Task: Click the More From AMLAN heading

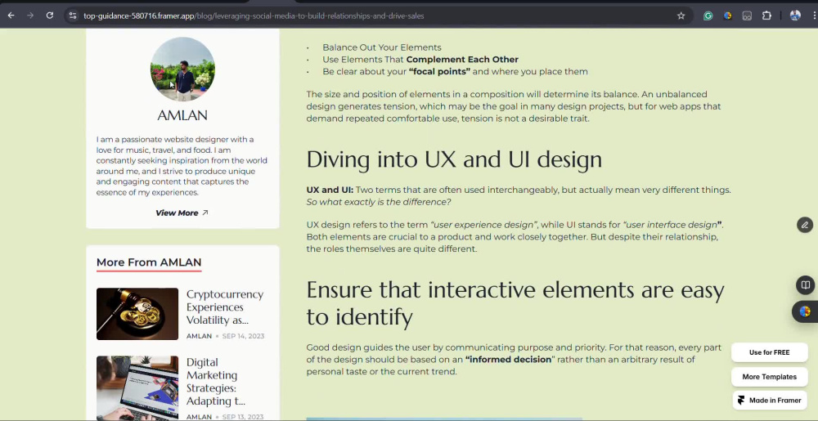Action: pos(149,262)
